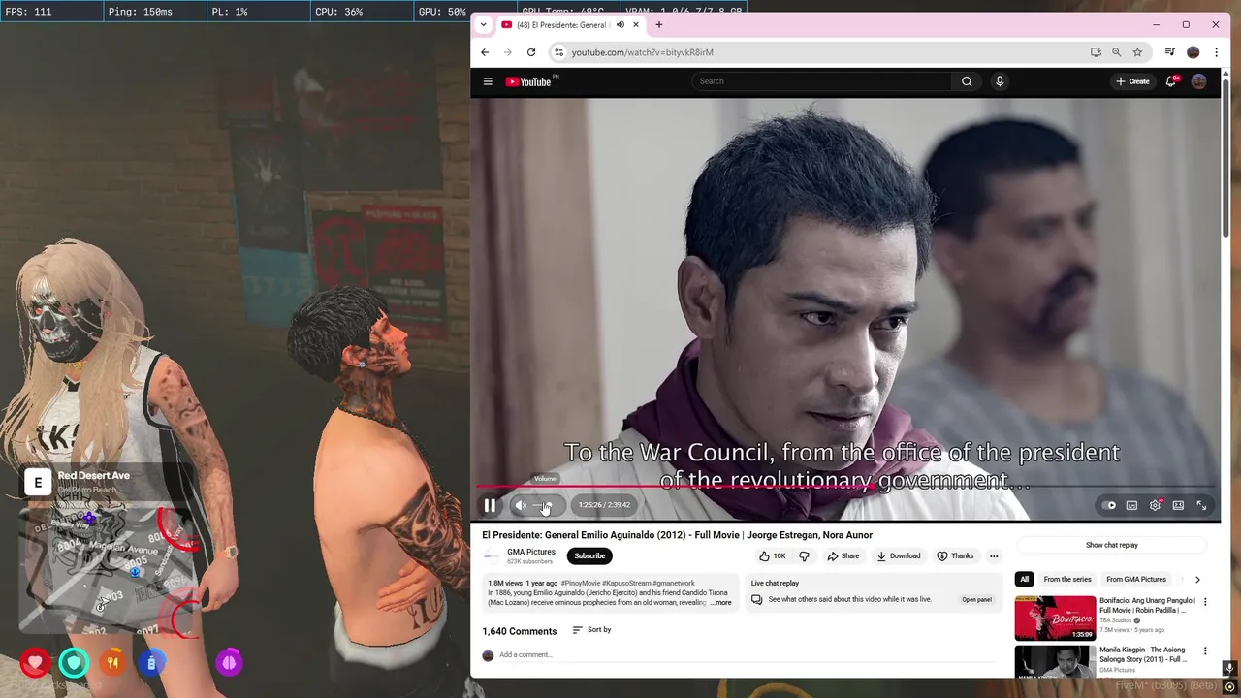Open options for Manila Kingpin video
This screenshot has width=1241, height=698.
click(1205, 650)
